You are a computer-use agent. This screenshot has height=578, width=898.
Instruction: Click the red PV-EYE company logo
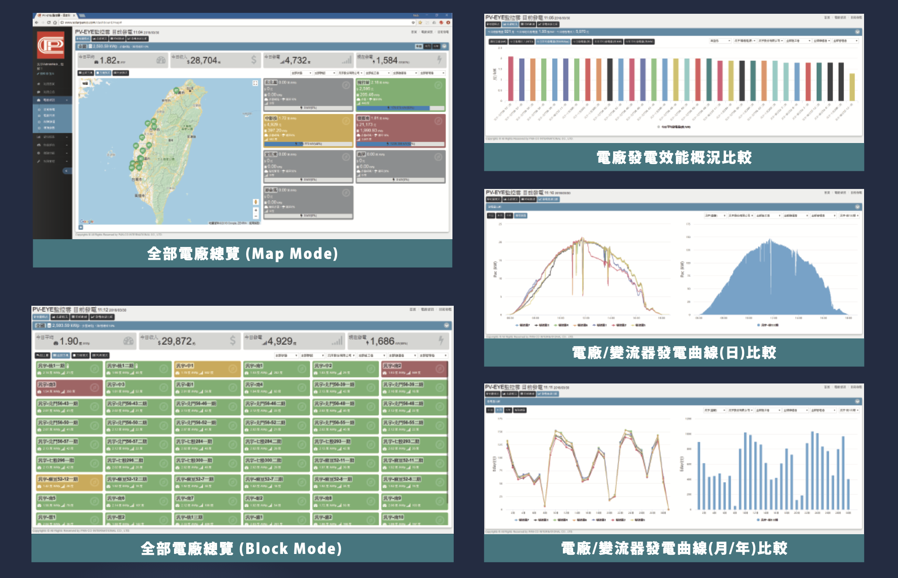pos(51,45)
